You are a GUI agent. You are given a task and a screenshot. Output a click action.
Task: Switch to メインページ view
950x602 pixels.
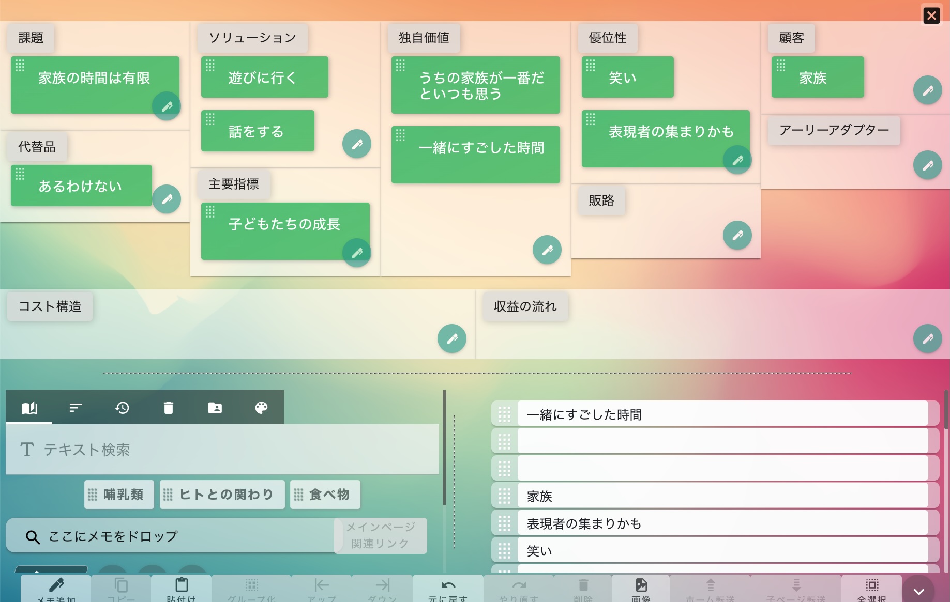coord(379,528)
